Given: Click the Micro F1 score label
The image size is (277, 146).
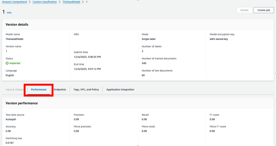Looking at the screenshot, I should pos(218,126).
